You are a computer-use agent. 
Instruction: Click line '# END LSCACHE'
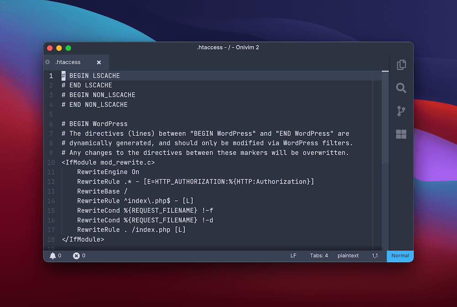click(87, 85)
